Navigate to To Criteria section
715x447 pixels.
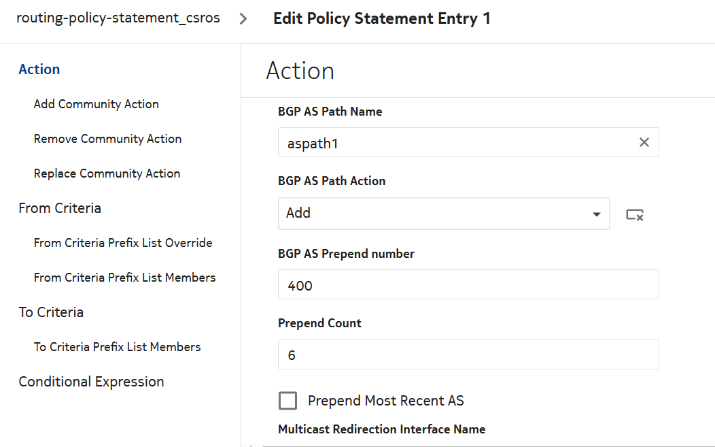click(x=51, y=312)
